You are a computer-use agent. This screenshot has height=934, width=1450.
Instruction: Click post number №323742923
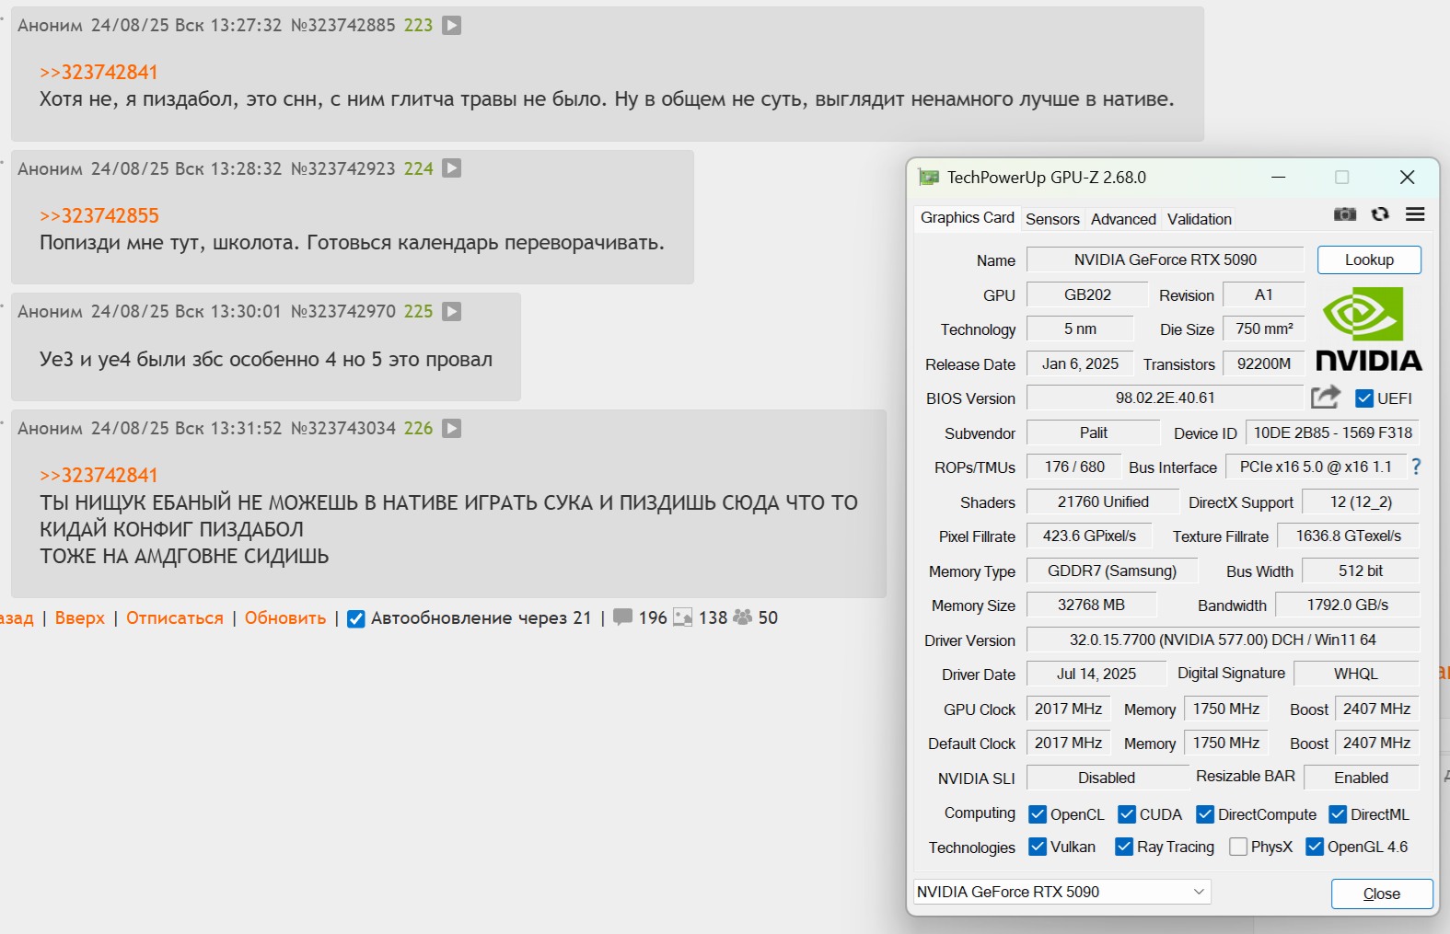tap(343, 168)
